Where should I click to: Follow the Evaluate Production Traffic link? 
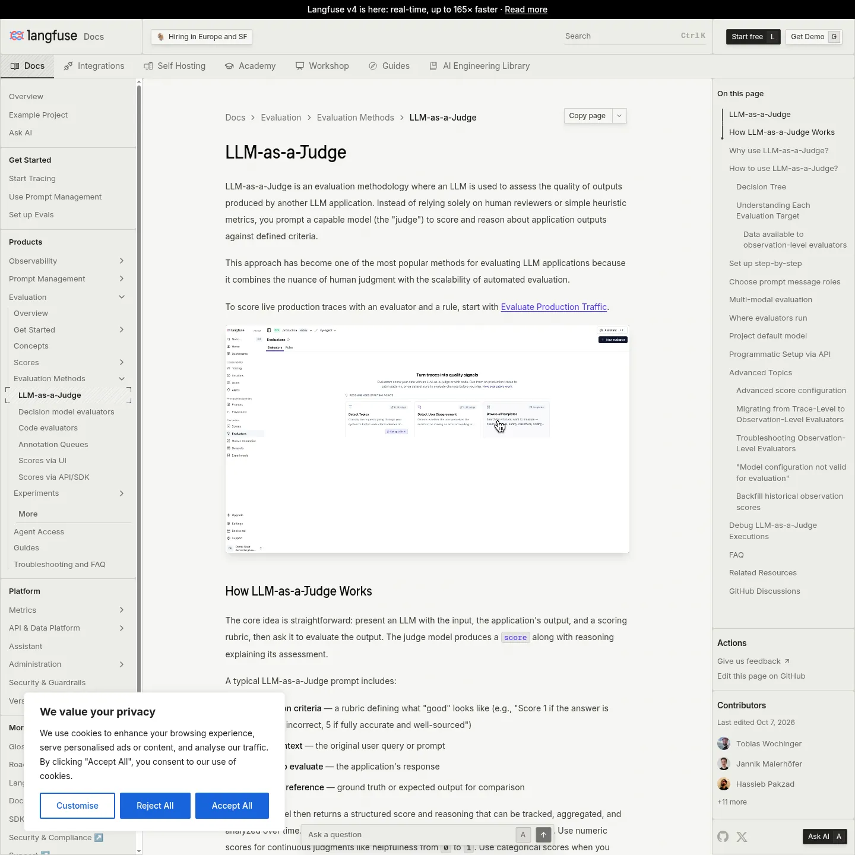point(554,307)
